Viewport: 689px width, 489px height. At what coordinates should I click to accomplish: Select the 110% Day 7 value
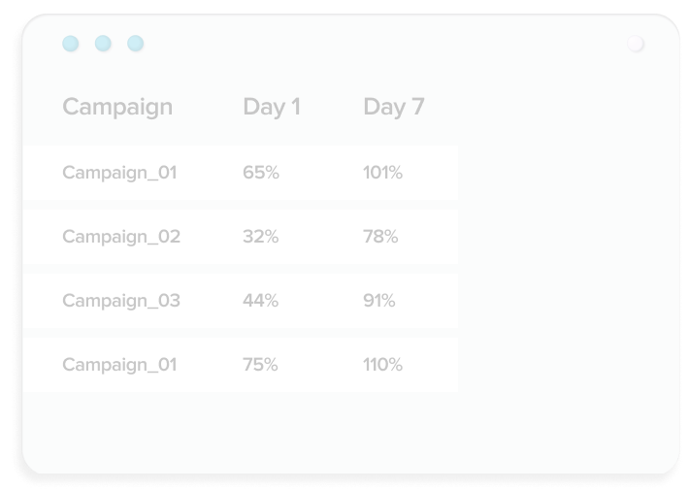pyautogui.click(x=382, y=365)
